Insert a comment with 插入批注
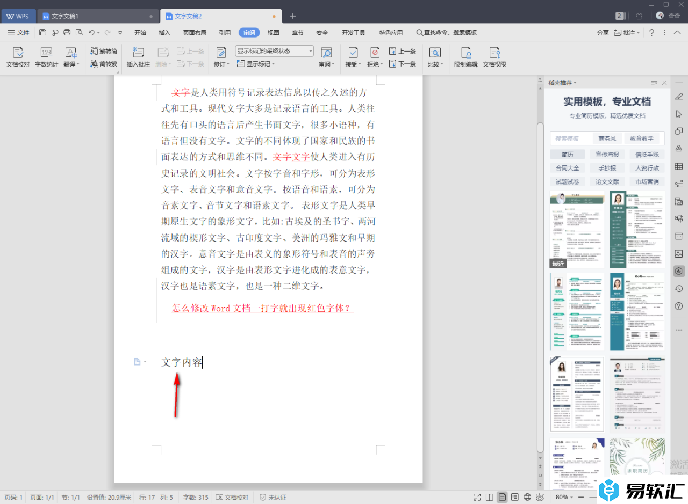This screenshot has width=688, height=504. [x=138, y=58]
